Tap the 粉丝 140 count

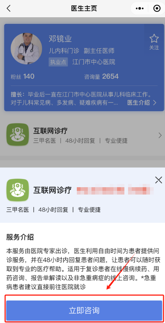(x=22, y=77)
